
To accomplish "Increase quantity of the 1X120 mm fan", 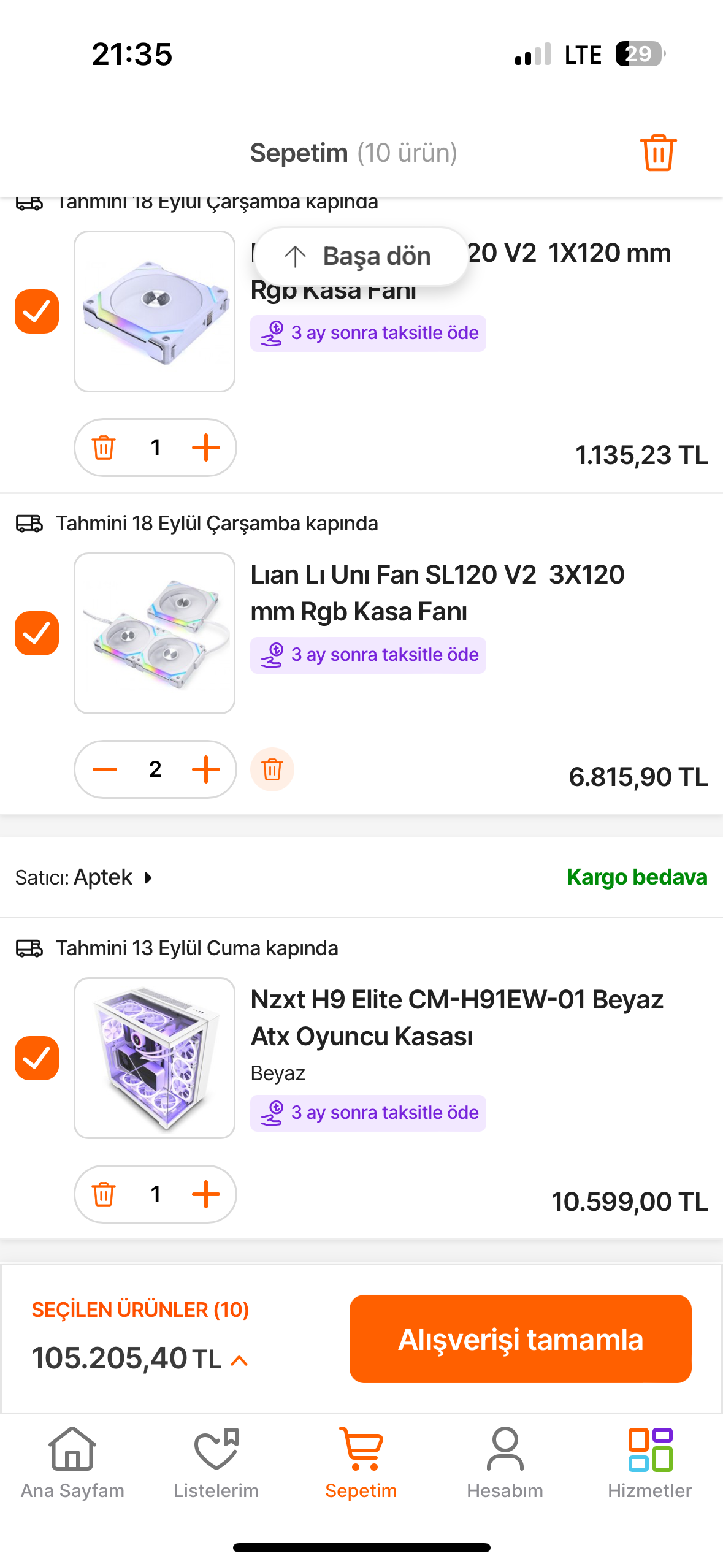I will [206, 448].
